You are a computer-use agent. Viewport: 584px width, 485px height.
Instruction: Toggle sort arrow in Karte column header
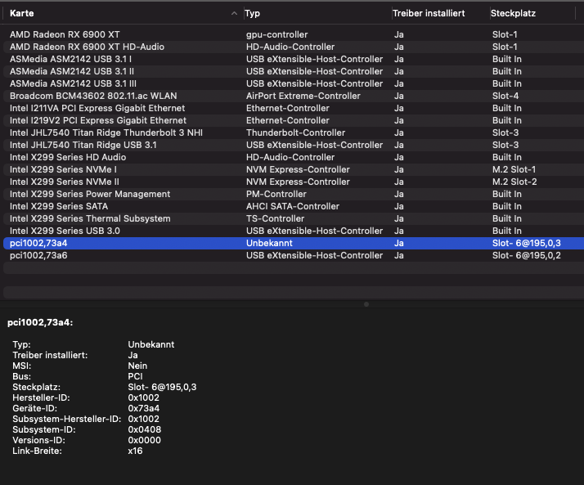tap(236, 14)
